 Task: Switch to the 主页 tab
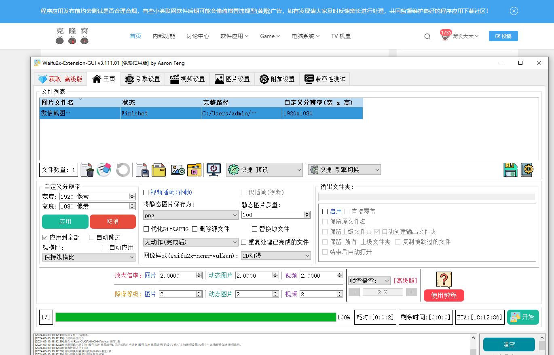click(104, 79)
